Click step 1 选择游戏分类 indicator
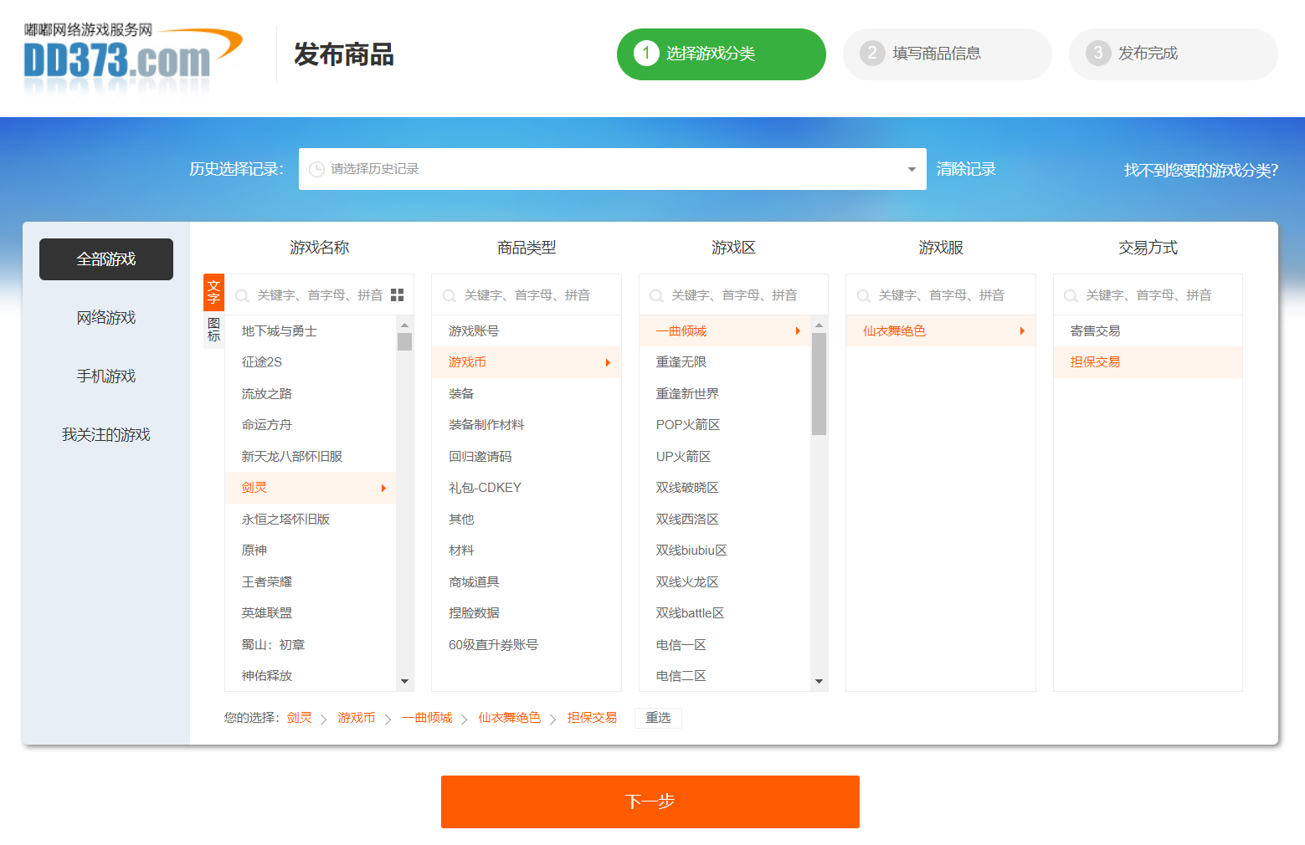This screenshot has width=1305, height=845. tap(722, 54)
